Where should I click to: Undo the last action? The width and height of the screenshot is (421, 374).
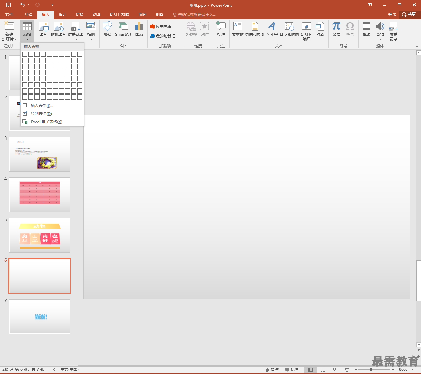coord(22,5)
